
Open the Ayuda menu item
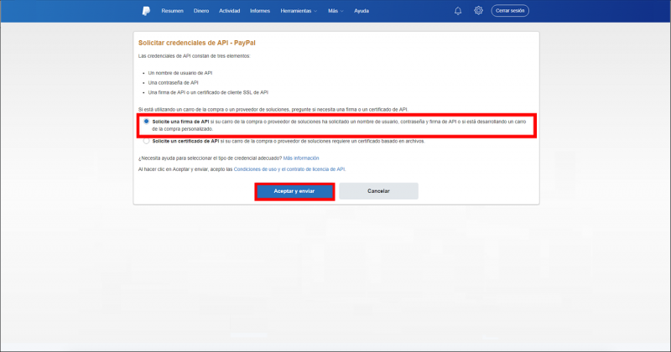362,11
